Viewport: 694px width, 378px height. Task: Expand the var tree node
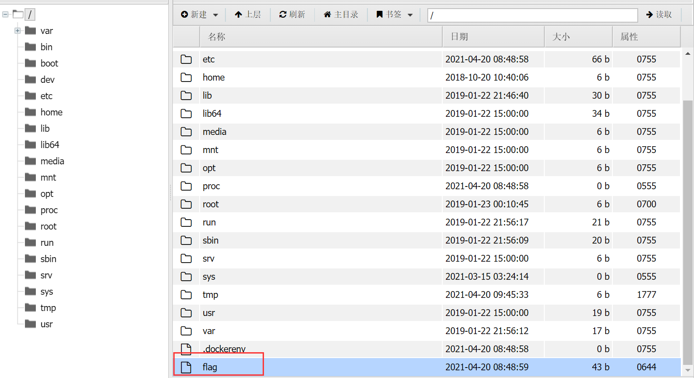[x=17, y=31]
